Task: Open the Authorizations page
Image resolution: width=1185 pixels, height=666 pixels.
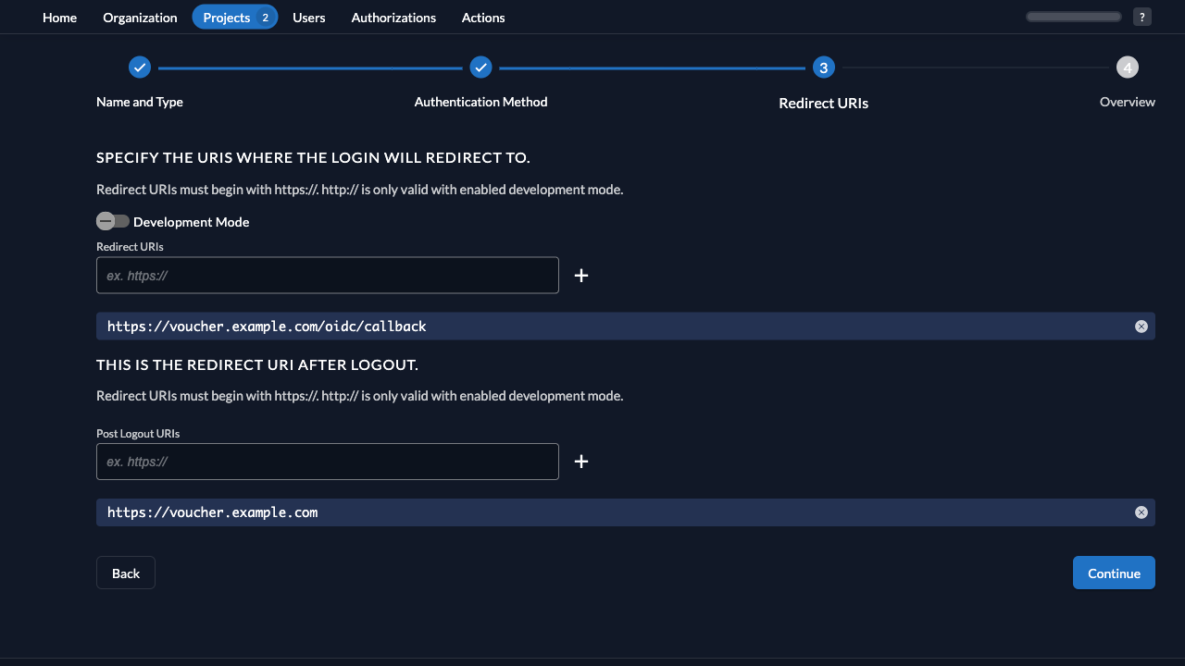Action: pos(393,18)
